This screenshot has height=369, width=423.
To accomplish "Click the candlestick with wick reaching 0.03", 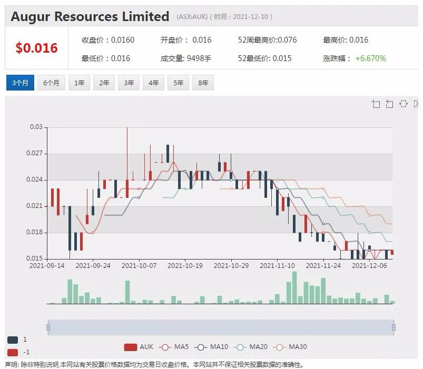I will [127, 188].
